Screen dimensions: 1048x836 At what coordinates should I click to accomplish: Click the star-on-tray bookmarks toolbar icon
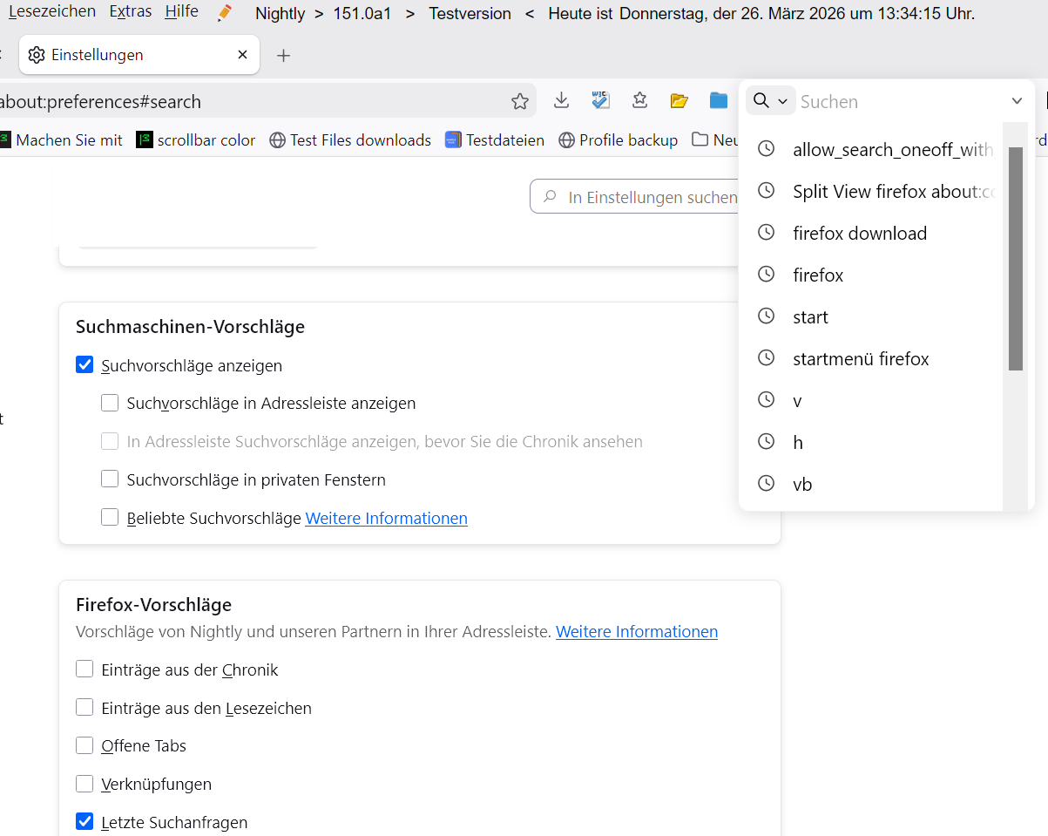click(x=640, y=100)
